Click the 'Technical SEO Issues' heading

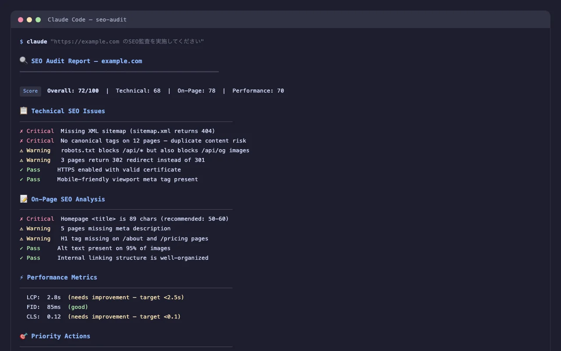point(68,111)
